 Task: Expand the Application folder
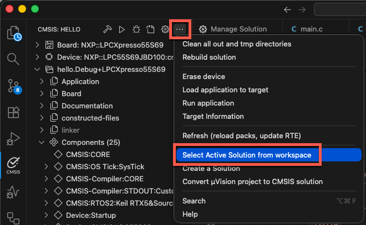pos(42,81)
